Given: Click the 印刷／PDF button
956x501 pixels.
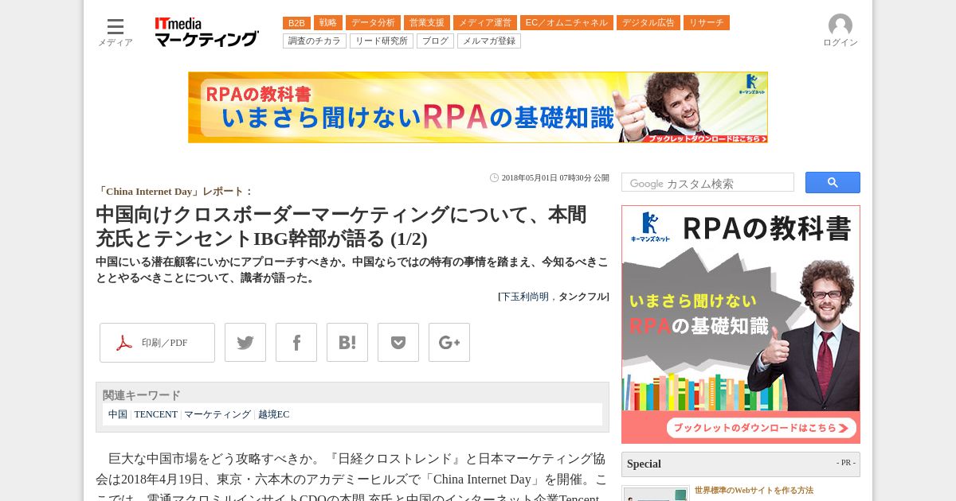Looking at the screenshot, I should (x=157, y=343).
